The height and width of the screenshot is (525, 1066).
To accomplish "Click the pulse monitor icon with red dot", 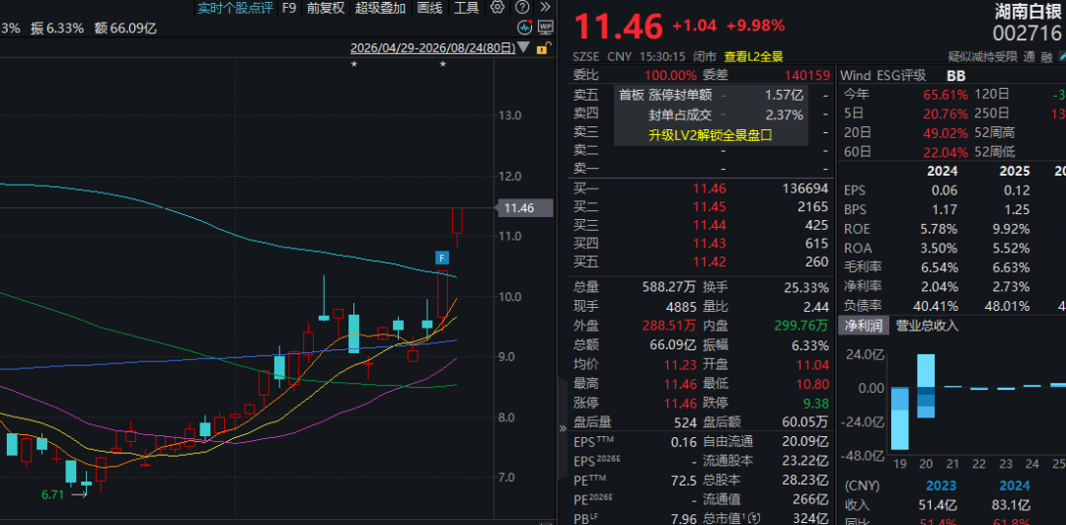I will pyautogui.click(x=524, y=28).
